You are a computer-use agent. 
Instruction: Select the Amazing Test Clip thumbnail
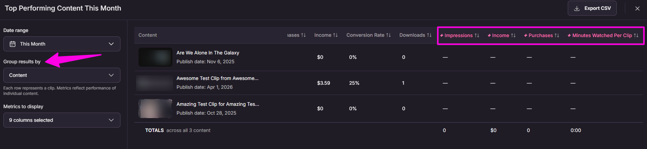click(155, 109)
